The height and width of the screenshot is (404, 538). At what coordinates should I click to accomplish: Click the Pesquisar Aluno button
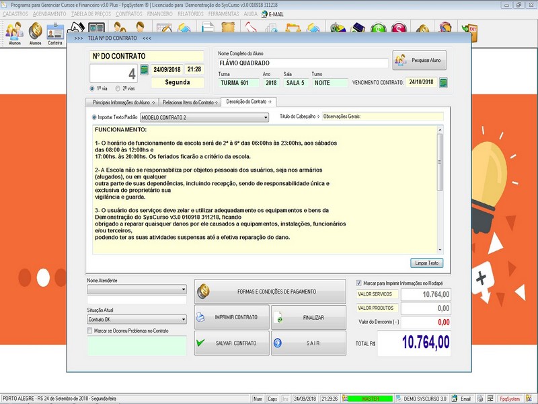(x=419, y=60)
